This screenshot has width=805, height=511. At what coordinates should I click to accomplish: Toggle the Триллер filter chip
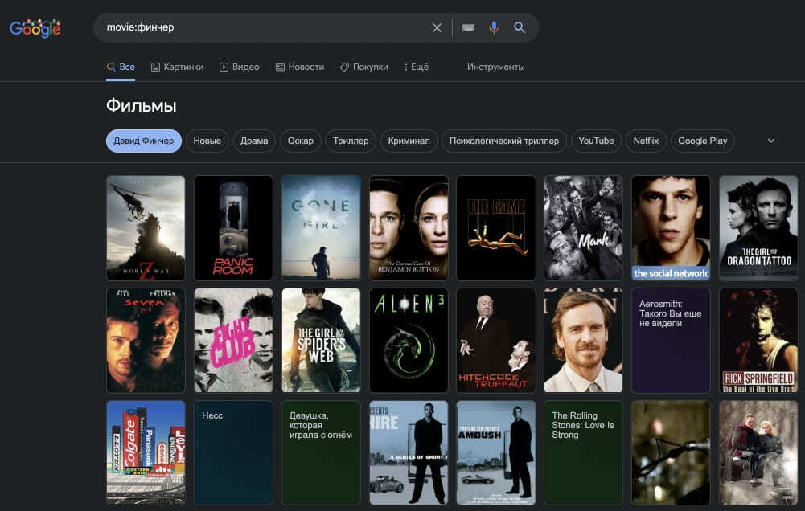351,141
